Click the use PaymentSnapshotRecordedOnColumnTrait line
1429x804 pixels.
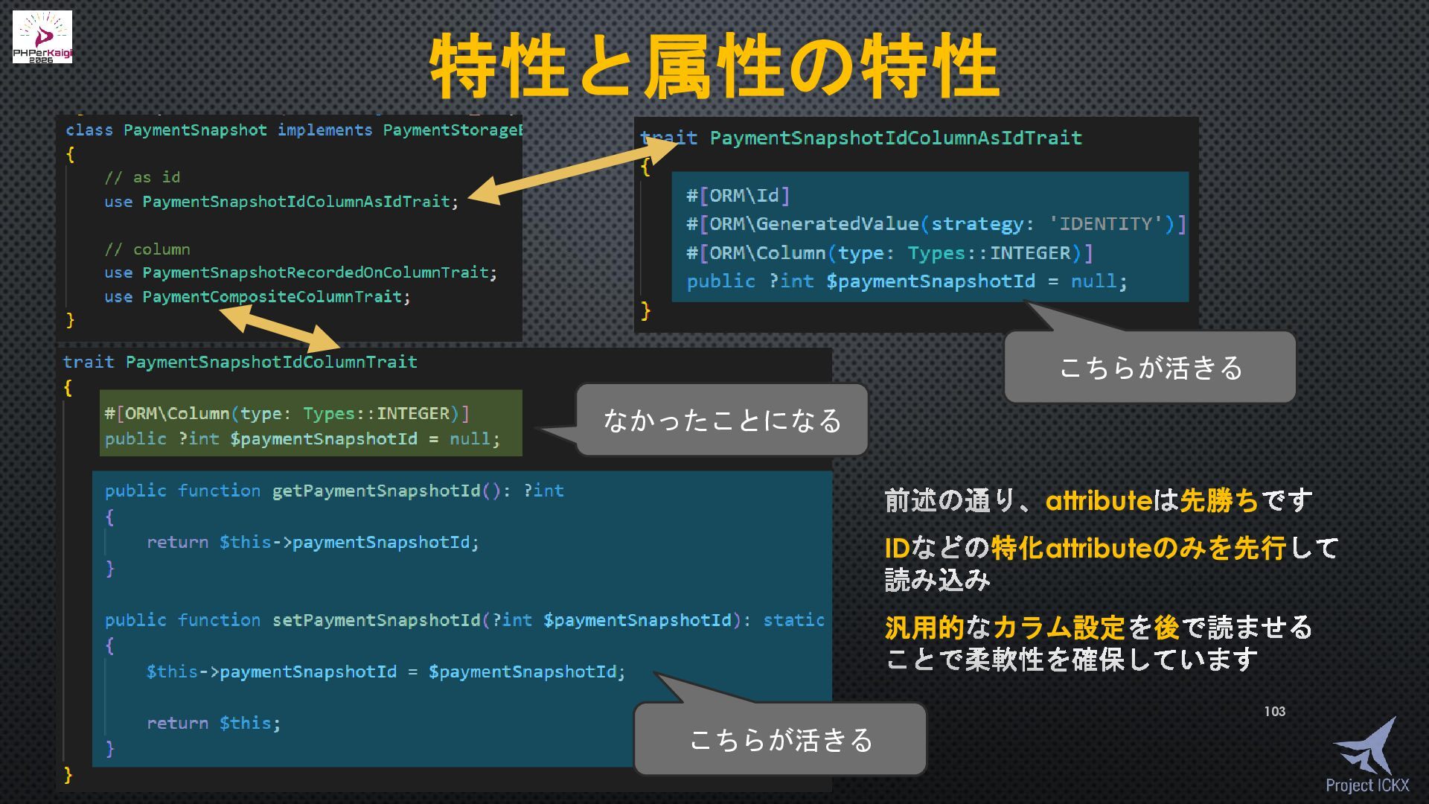[x=300, y=272]
